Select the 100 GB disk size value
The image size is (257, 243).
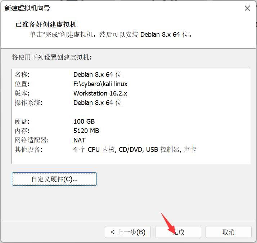[x=84, y=121]
